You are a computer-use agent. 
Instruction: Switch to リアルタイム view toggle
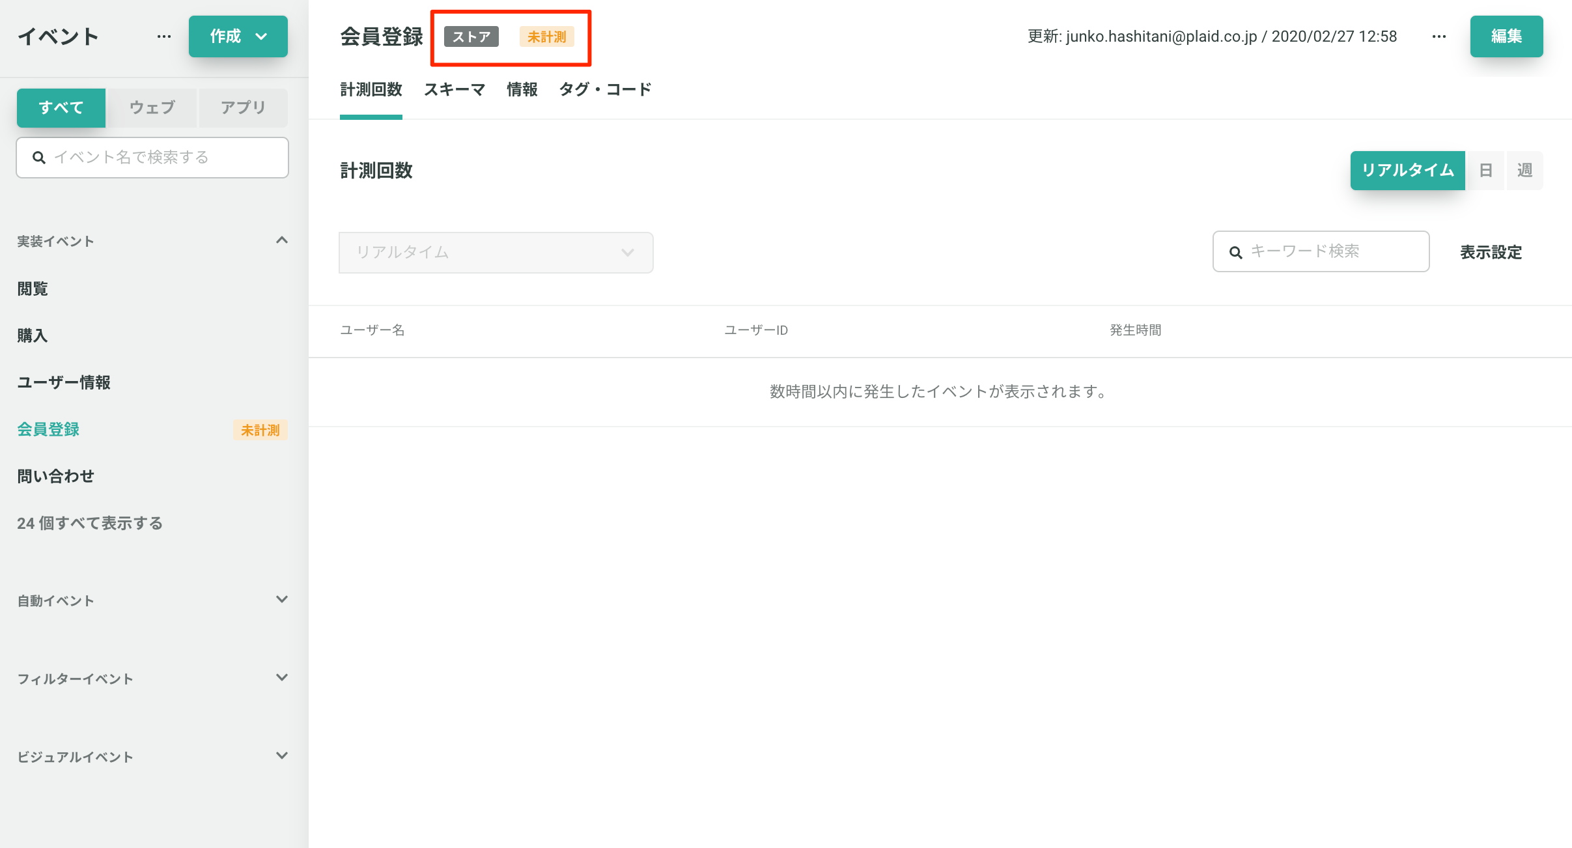pos(1408,171)
